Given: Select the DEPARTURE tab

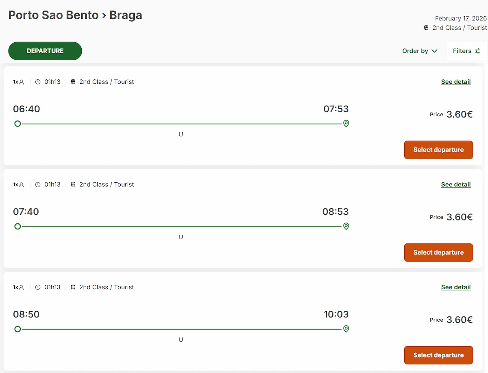Looking at the screenshot, I should [x=45, y=51].
